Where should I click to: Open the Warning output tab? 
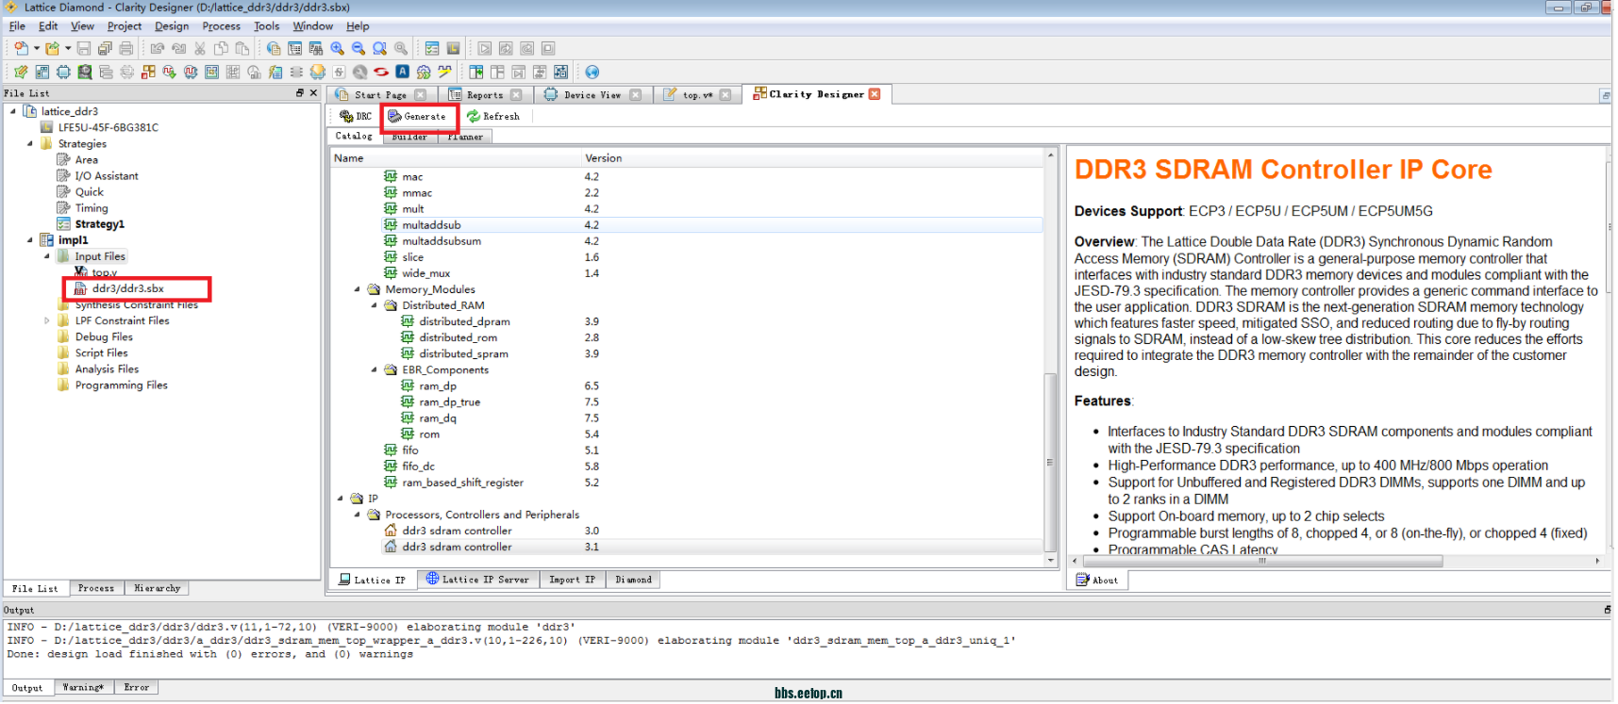pos(83,688)
